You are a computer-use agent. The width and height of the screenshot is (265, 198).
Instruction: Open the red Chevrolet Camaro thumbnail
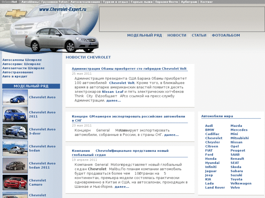click(15, 182)
